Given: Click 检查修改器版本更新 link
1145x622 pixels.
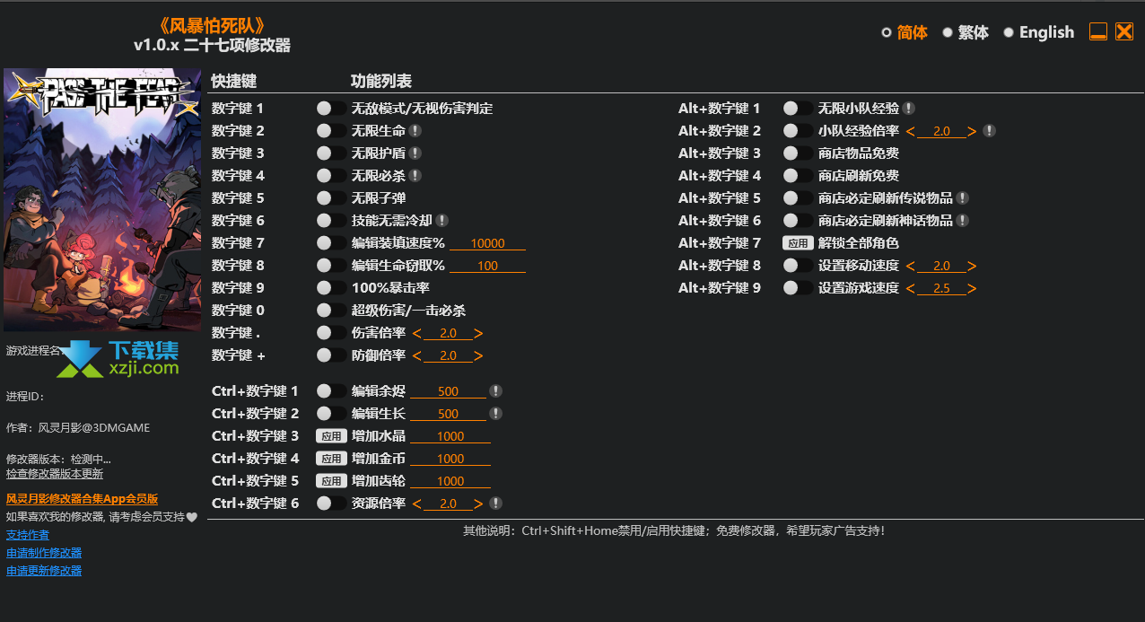Looking at the screenshot, I should click(x=55, y=473).
